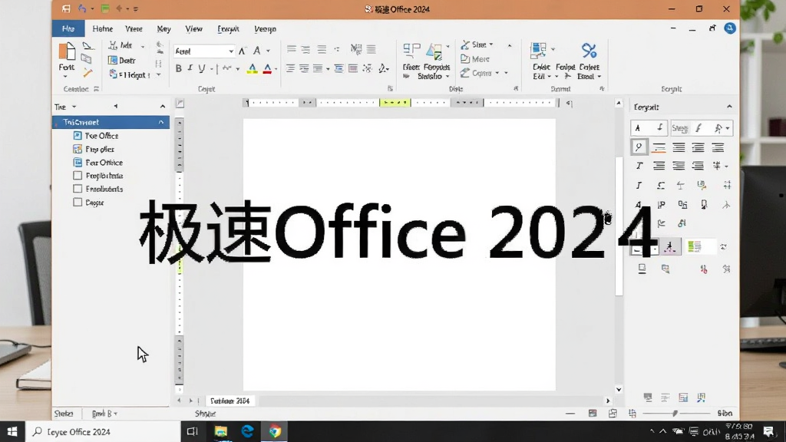Select the Far Ofiice tree item
The image size is (786, 442).
97,163
